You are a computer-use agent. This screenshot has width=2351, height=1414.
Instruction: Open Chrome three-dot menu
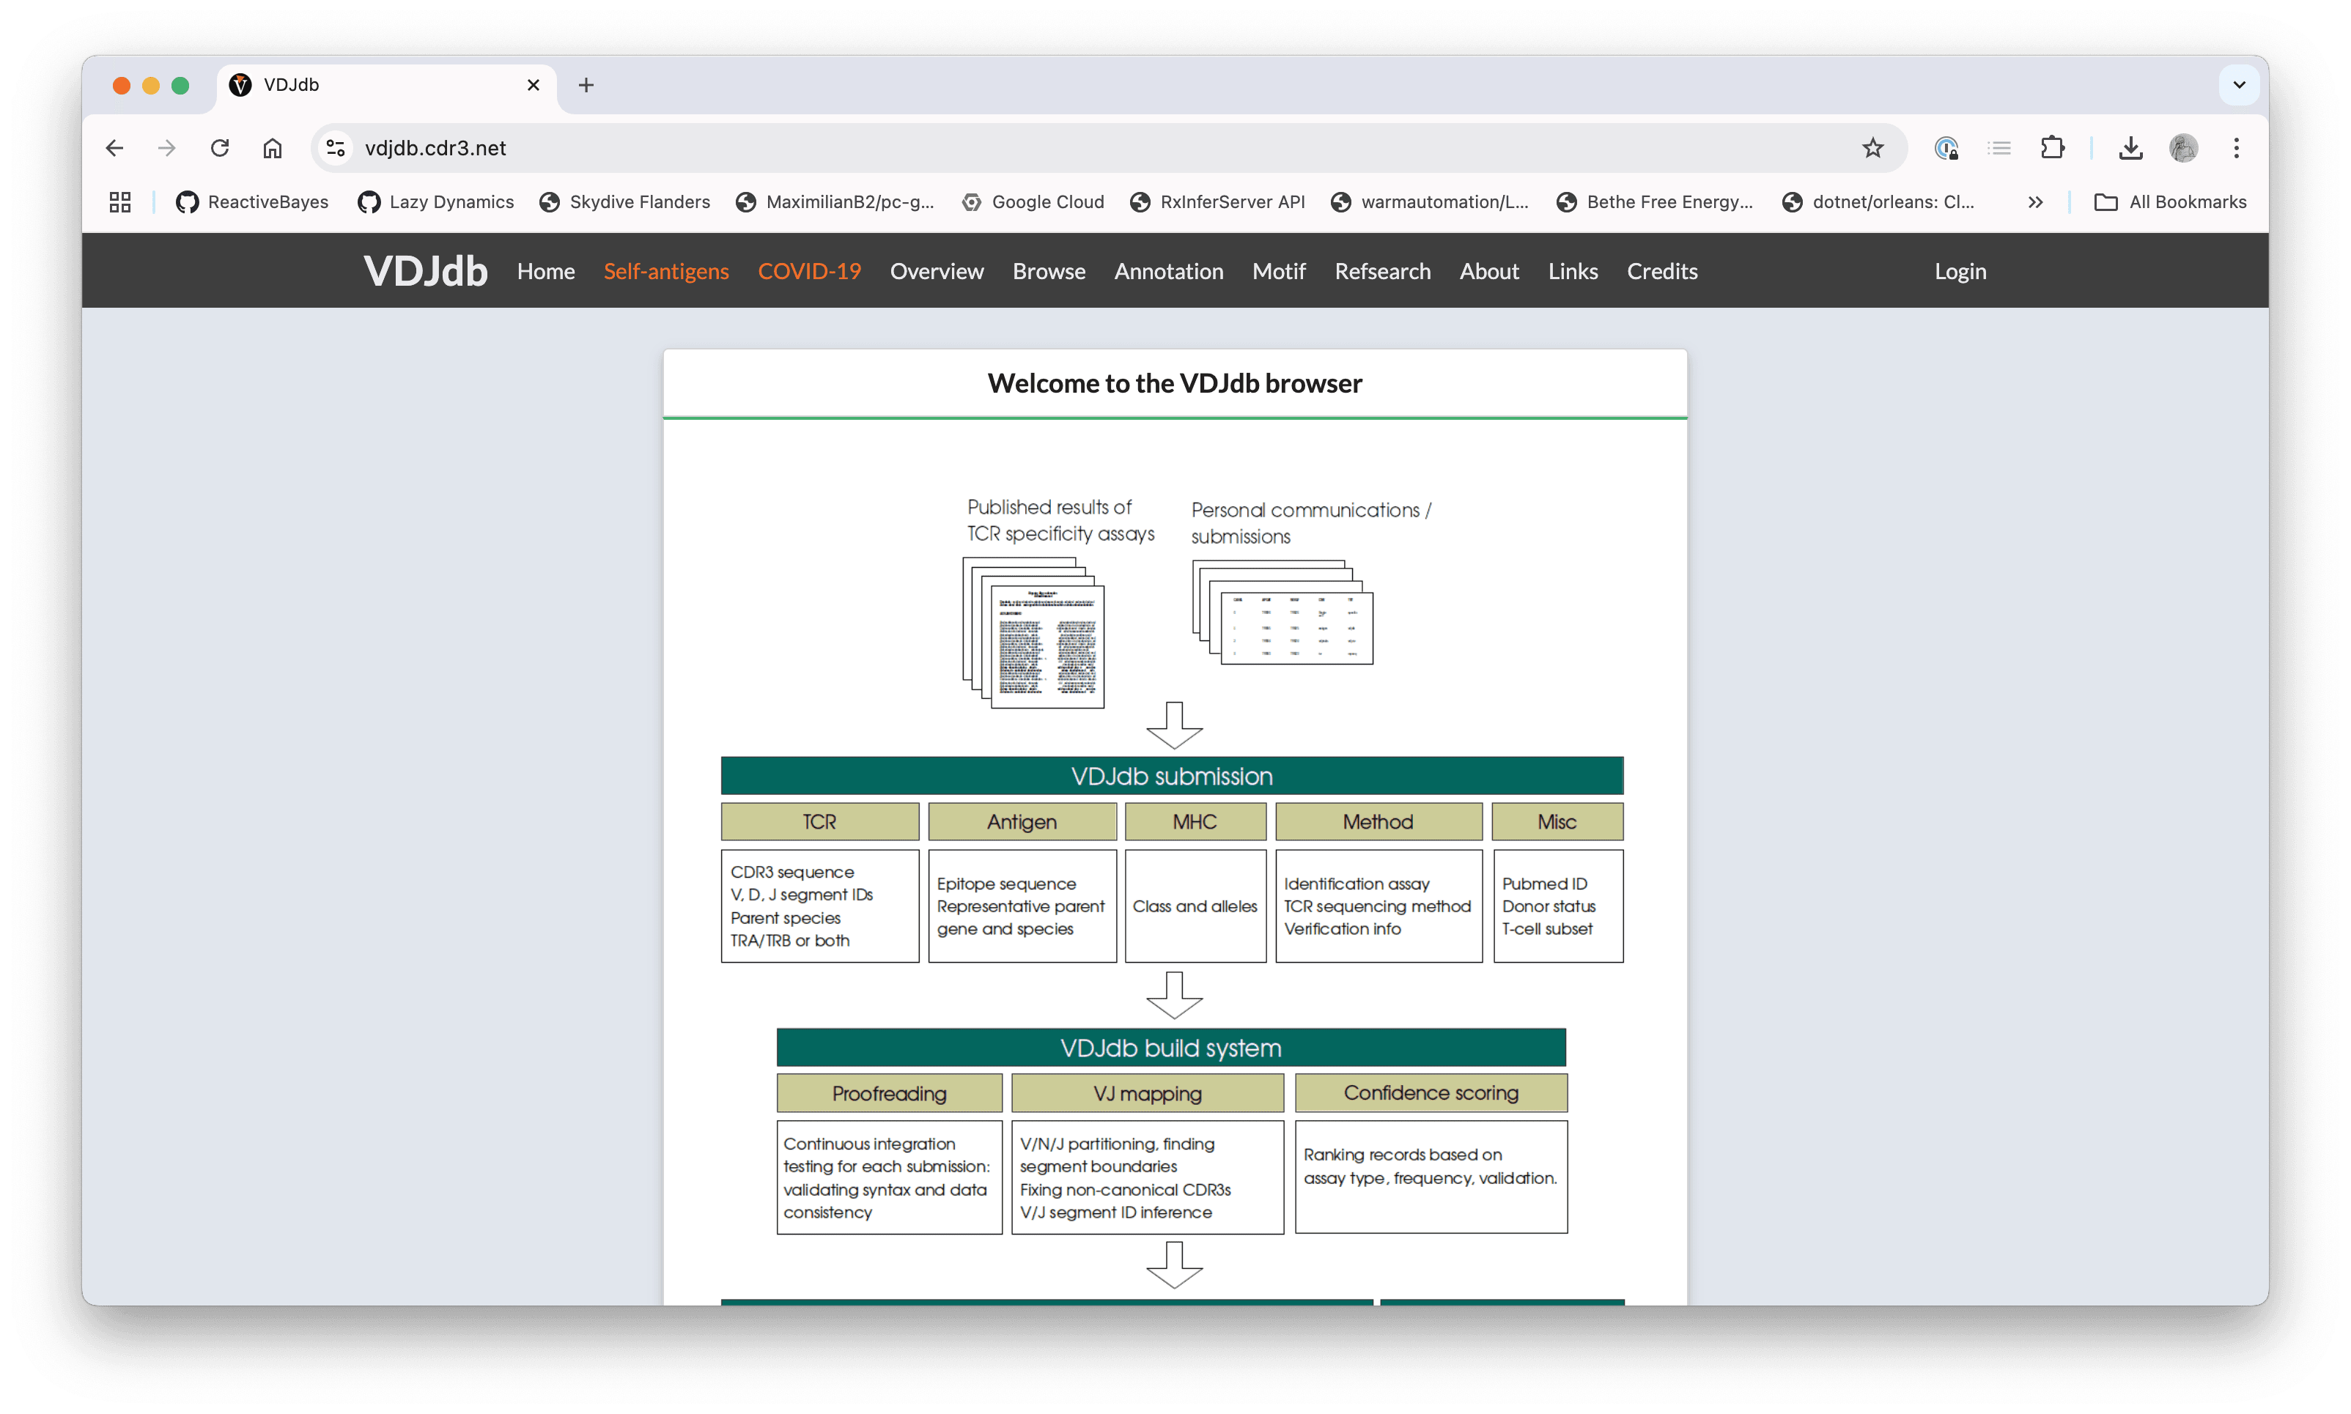coord(2236,148)
